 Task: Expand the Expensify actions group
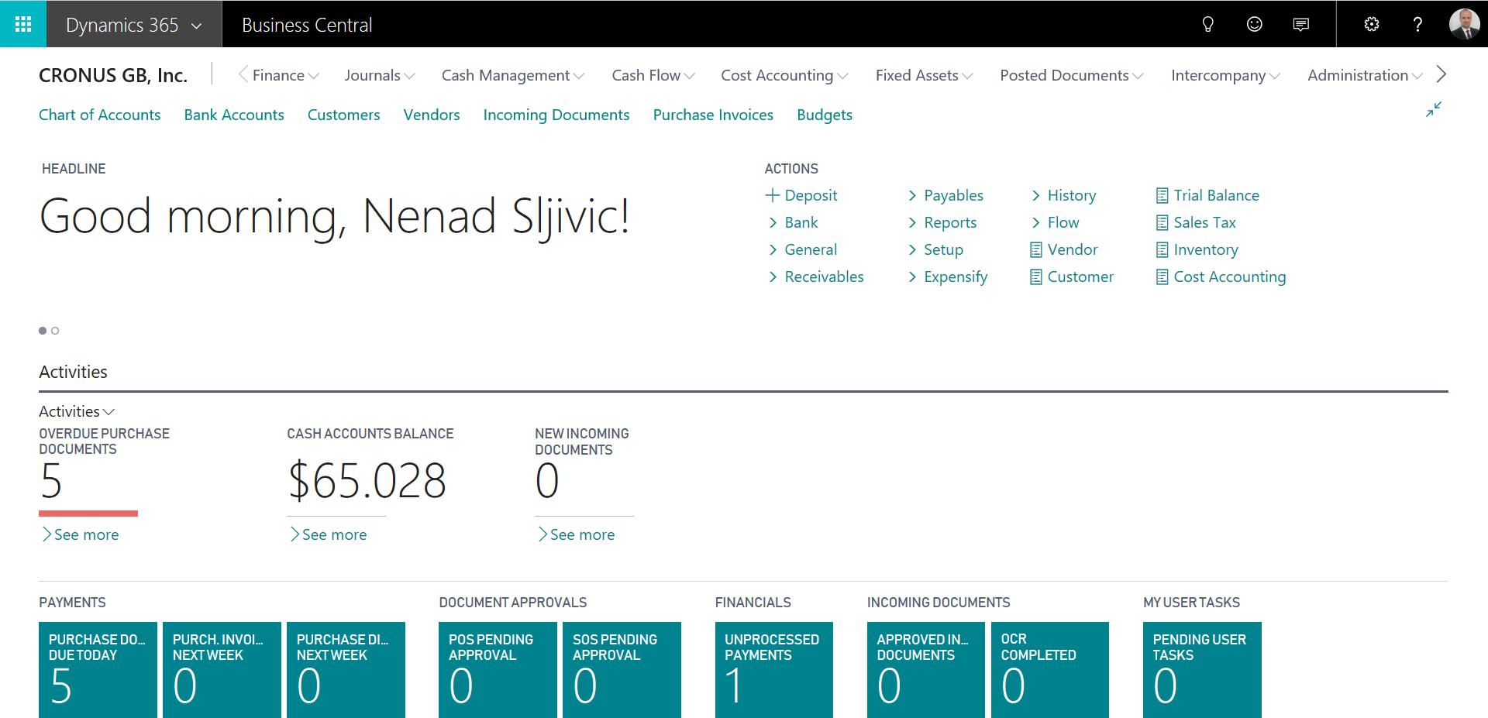(x=948, y=277)
